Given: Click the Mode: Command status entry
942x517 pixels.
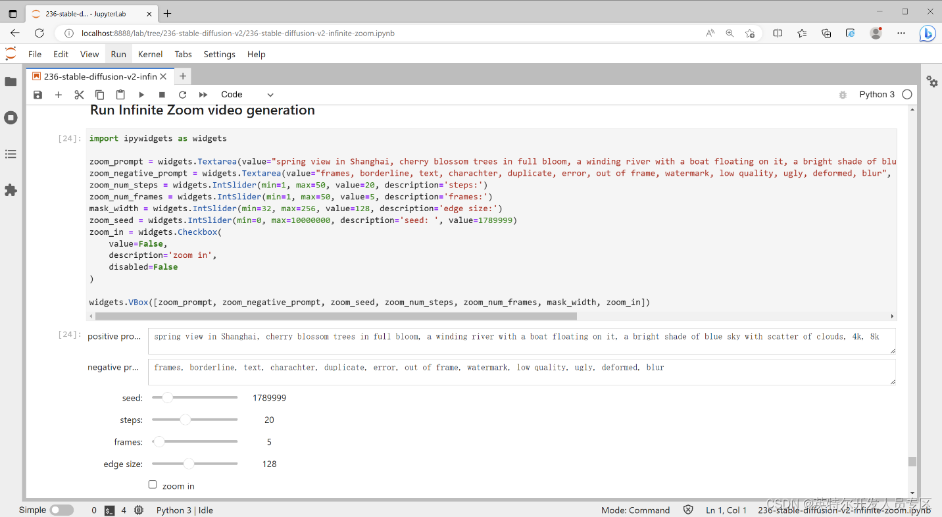Looking at the screenshot, I should coord(635,510).
